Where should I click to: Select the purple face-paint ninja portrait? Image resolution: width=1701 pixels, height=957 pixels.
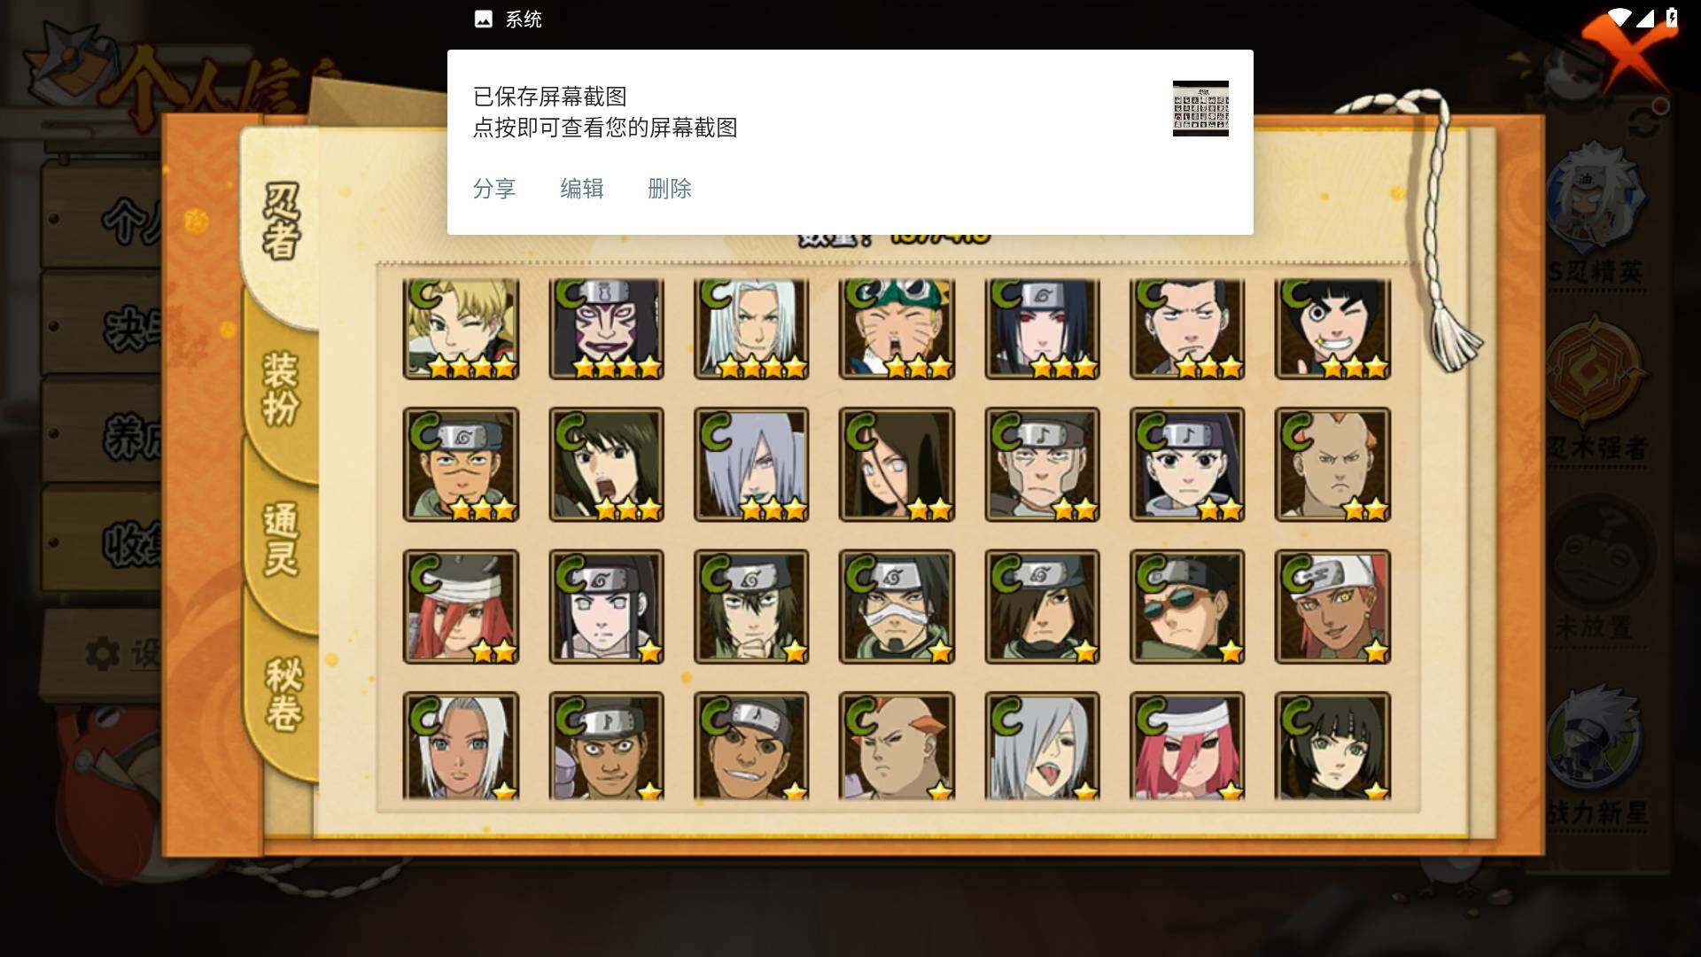pos(606,329)
